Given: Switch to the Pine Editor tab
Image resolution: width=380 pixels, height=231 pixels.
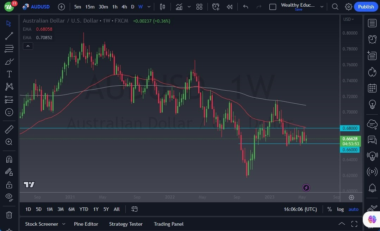Looking at the screenshot, I should [x=86, y=224].
